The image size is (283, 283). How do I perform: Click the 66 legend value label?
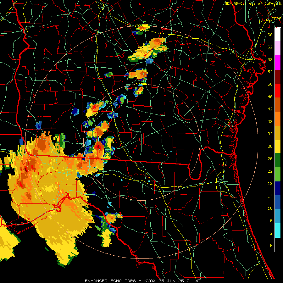point(270,35)
